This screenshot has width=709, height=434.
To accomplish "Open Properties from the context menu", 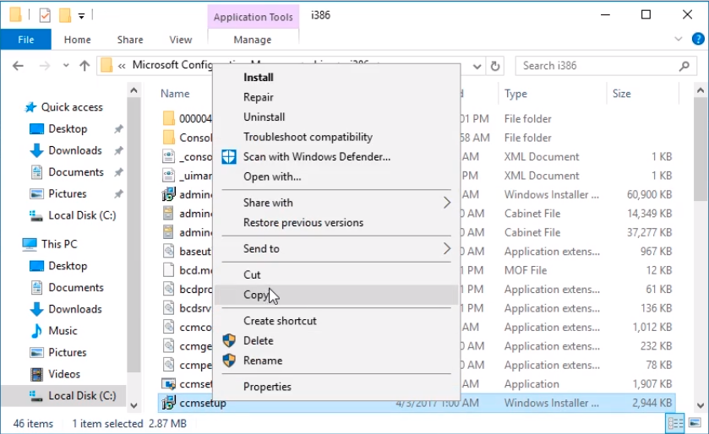I will click(267, 387).
